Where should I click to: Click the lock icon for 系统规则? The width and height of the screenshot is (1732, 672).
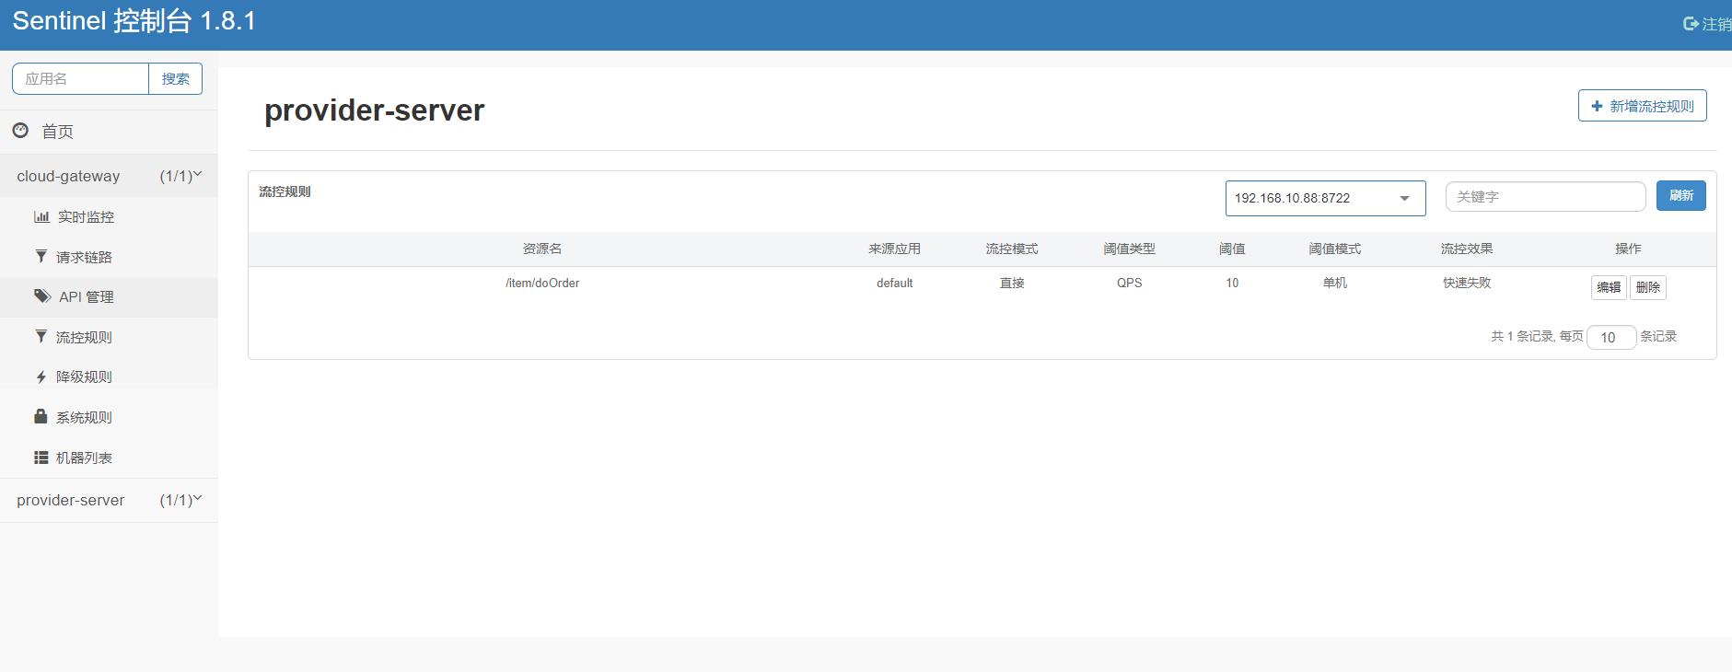coord(41,416)
